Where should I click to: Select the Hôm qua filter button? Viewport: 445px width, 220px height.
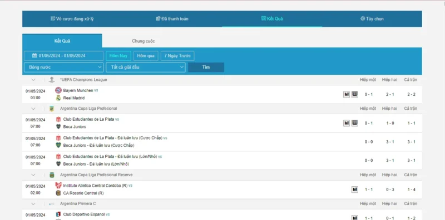click(x=146, y=56)
